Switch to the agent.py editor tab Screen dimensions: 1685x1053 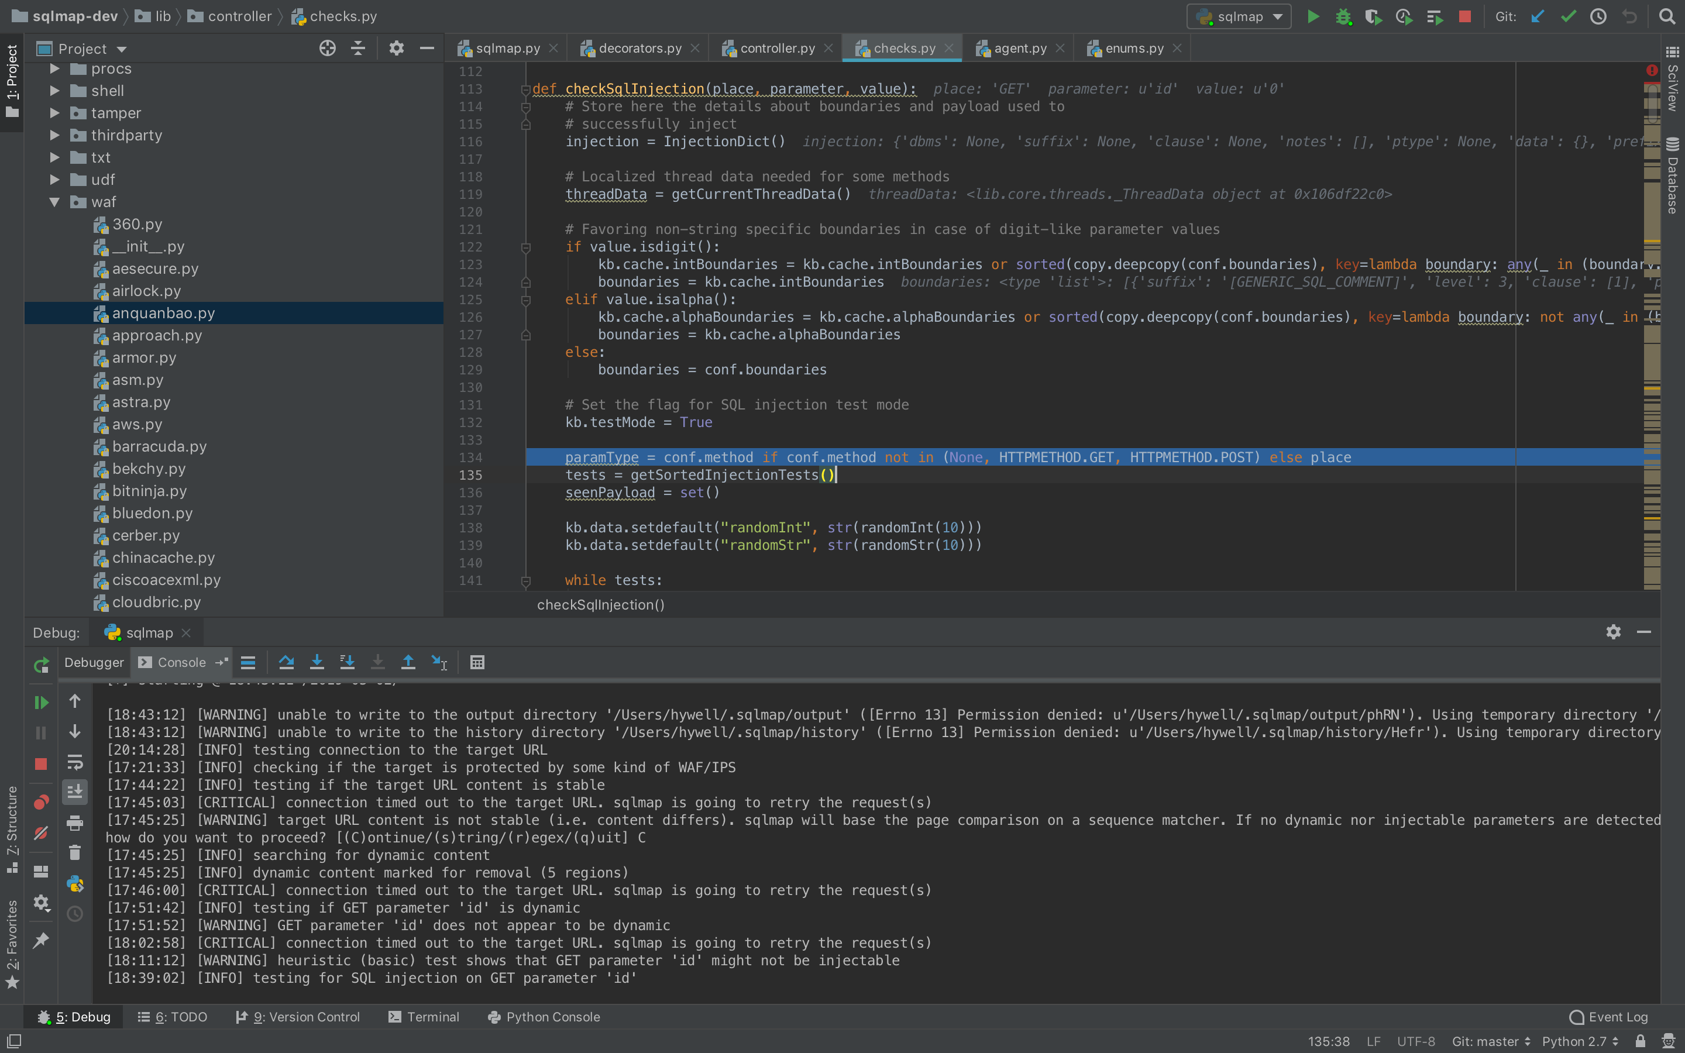pos(1018,48)
